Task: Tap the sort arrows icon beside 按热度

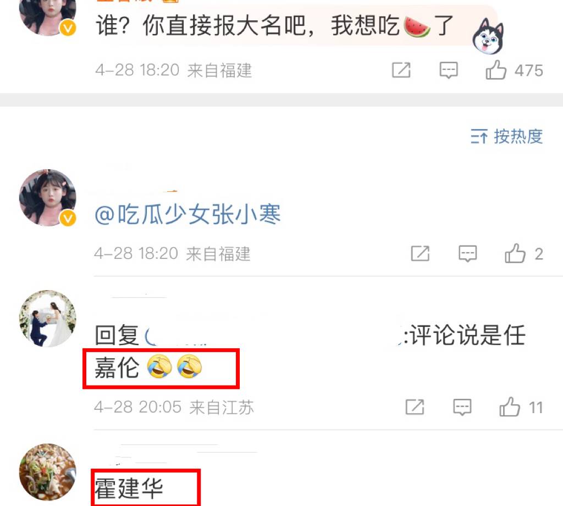Action: (479, 137)
